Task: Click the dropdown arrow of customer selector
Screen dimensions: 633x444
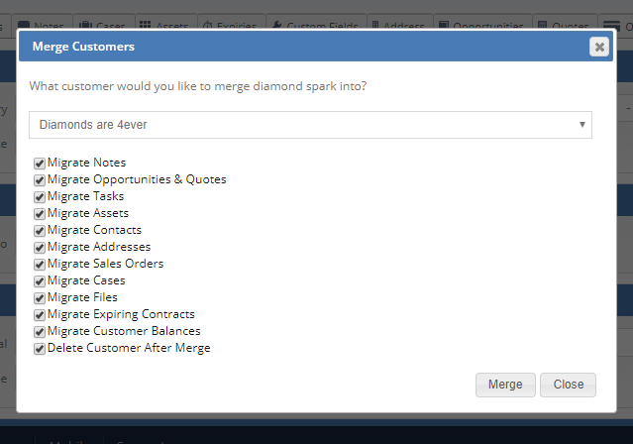Action: [582, 125]
